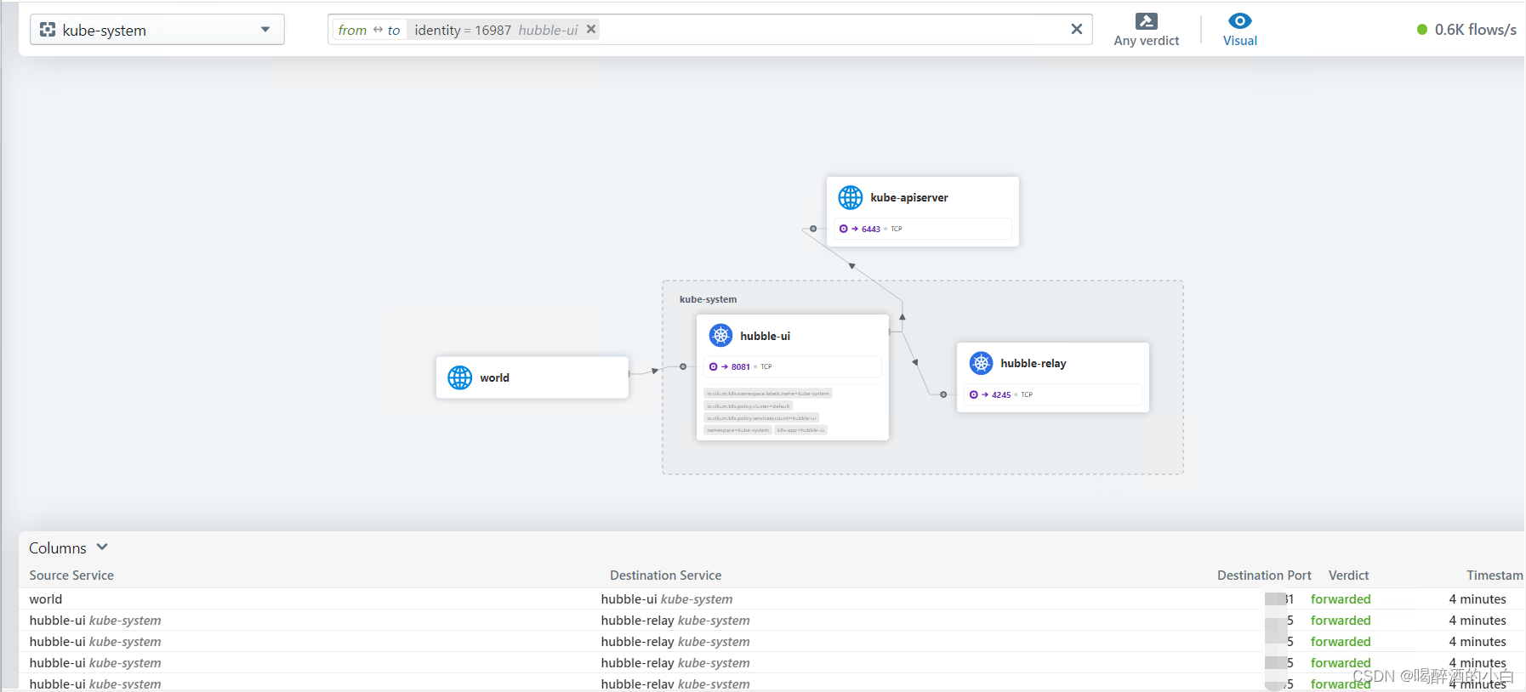The width and height of the screenshot is (1526, 692).
Task: Click the port icon next to 4245
Action: (x=974, y=394)
